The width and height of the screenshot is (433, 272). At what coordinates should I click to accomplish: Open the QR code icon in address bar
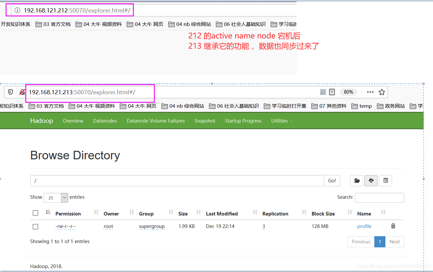point(323,92)
